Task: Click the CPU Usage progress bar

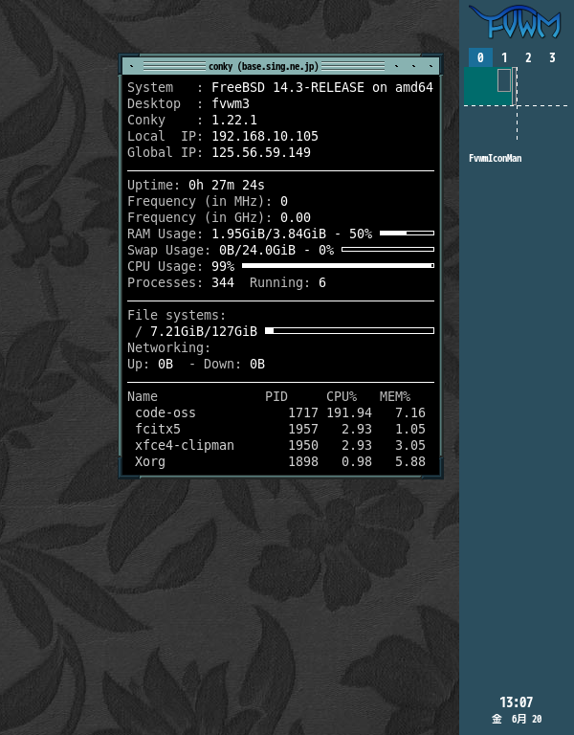Action: tap(338, 265)
